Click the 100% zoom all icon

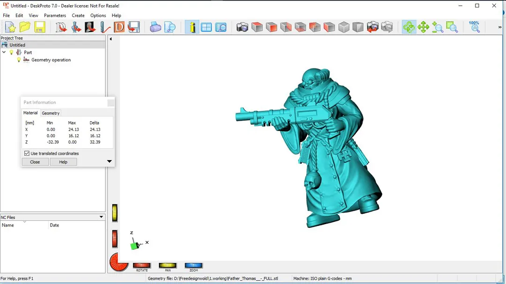pos(474,28)
